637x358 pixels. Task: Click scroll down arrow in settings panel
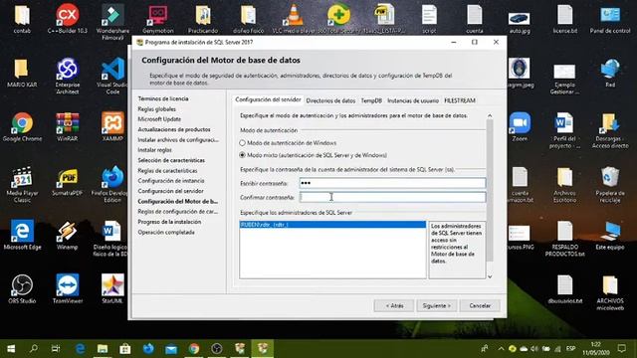pyautogui.click(x=490, y=276)
